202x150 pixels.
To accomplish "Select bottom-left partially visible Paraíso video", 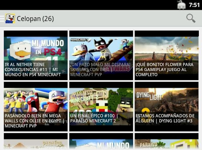I will click(x=36, y=141).
